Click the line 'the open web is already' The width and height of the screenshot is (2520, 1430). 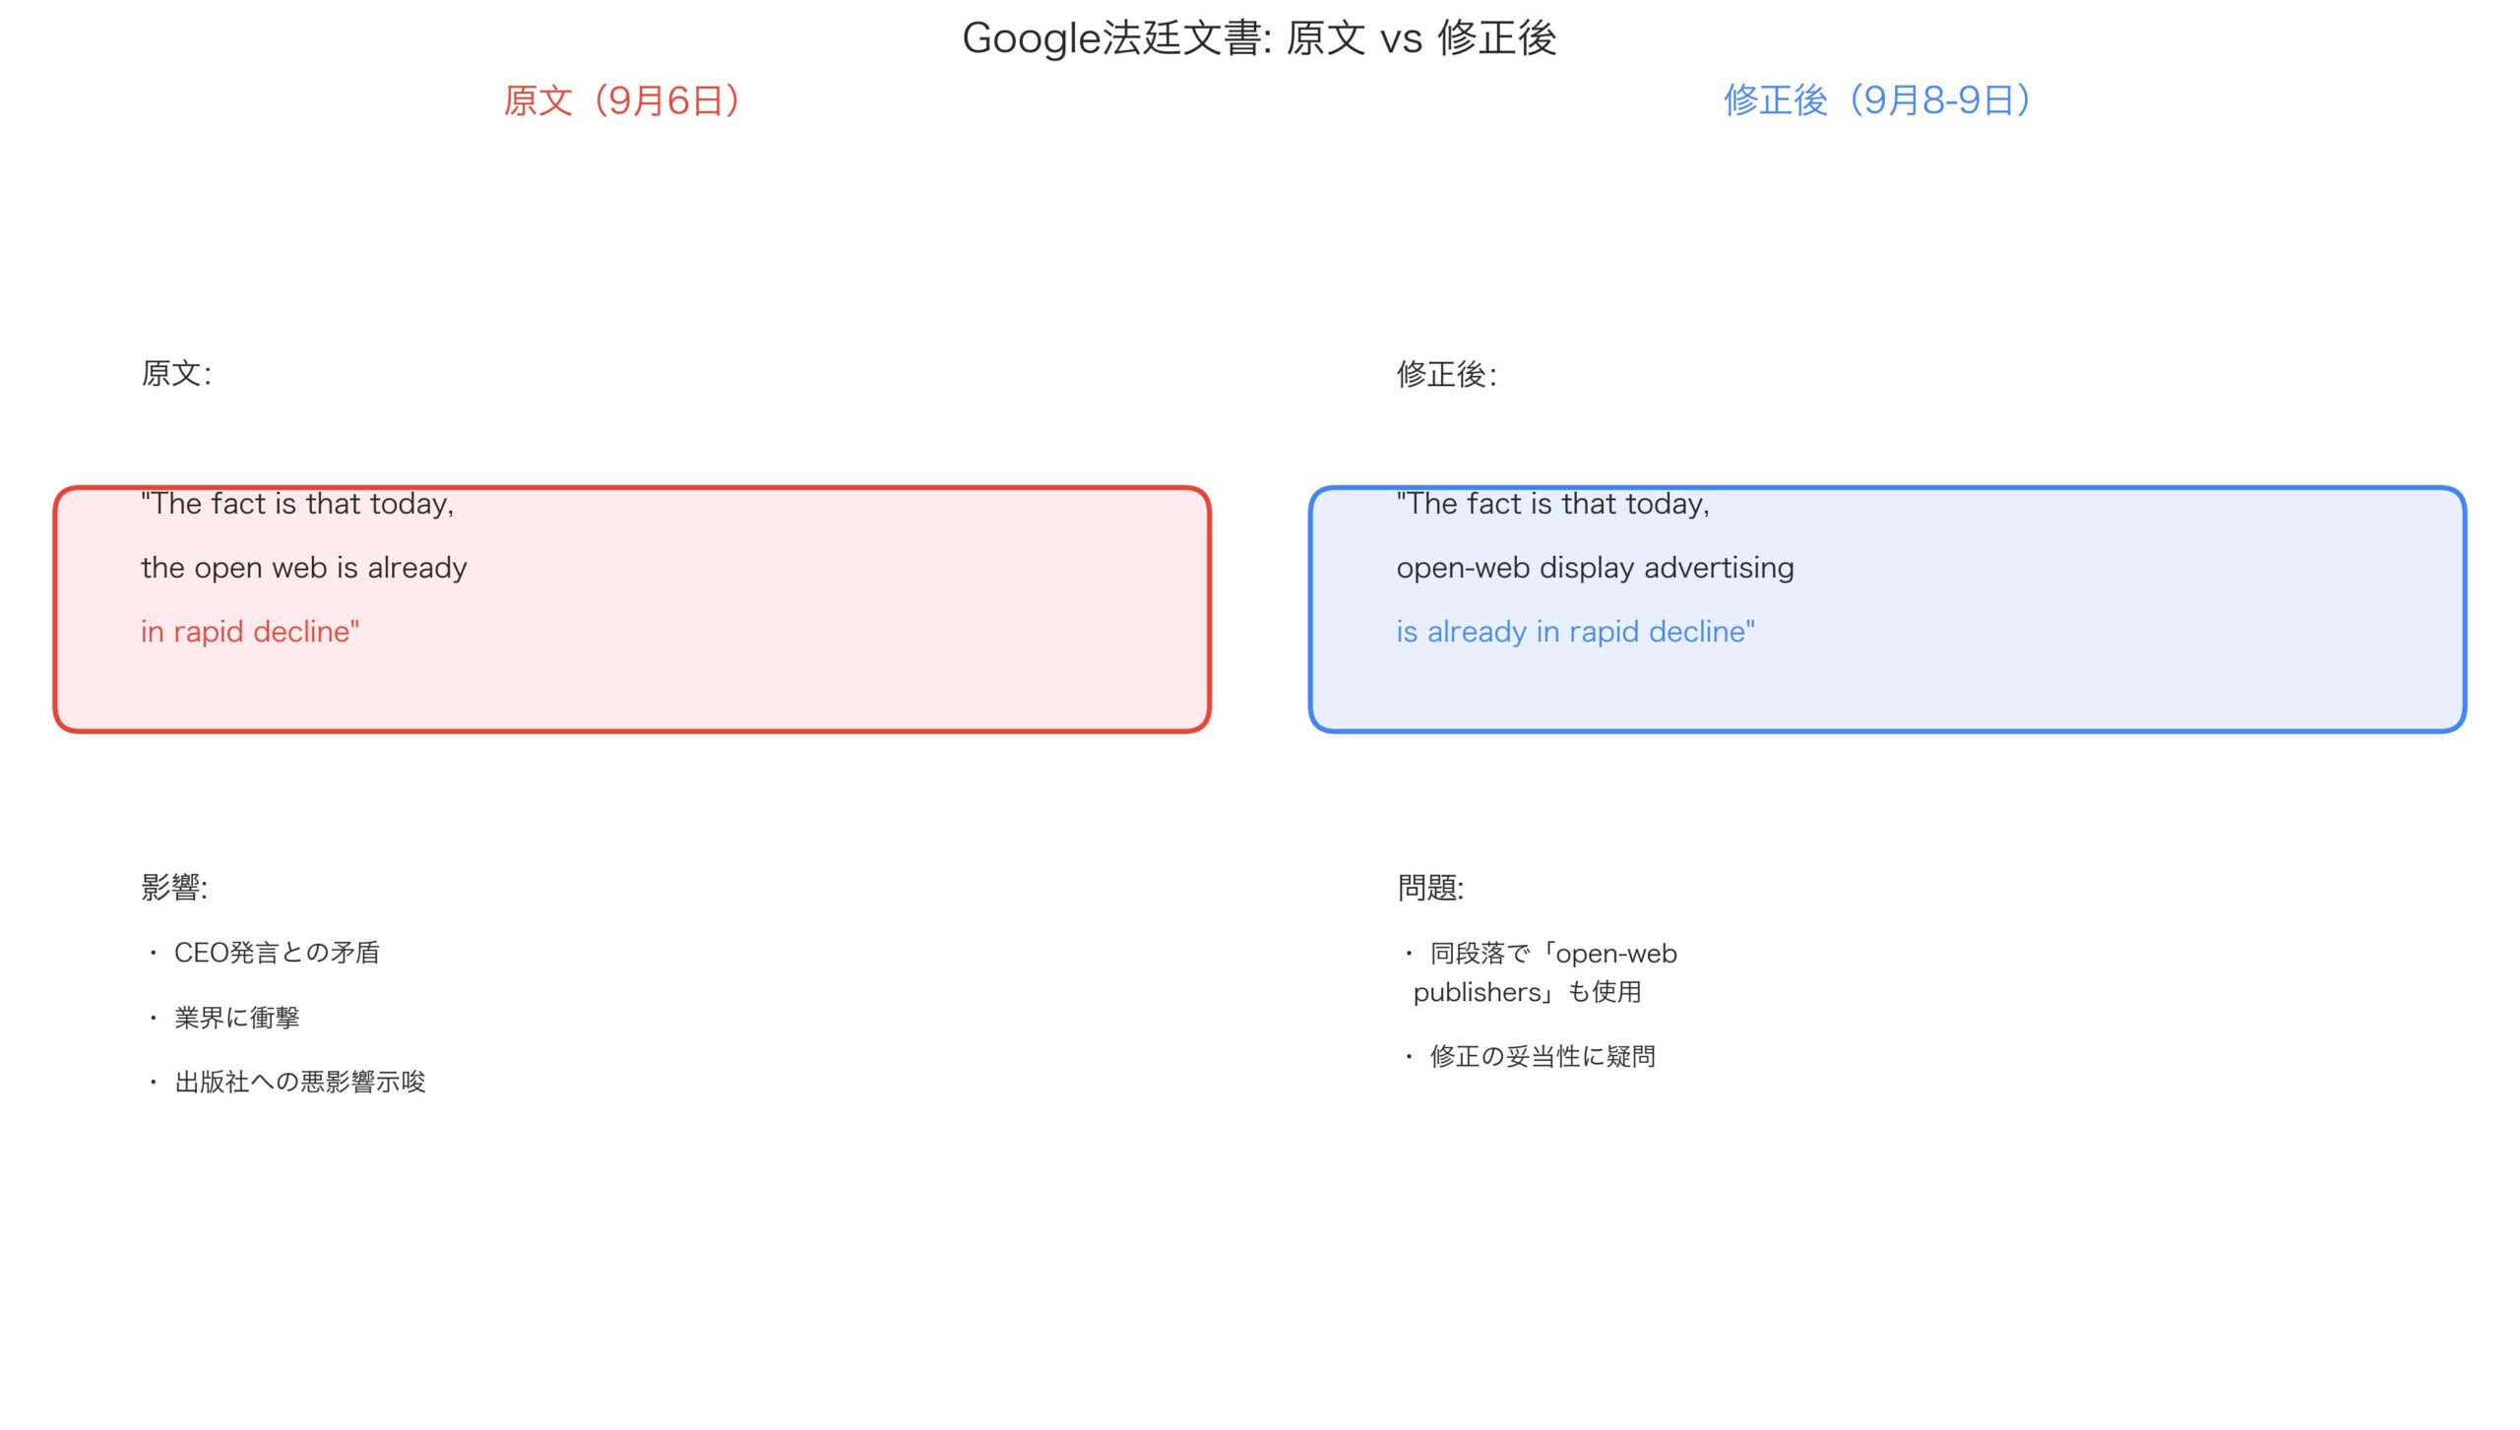coord(304,568)
